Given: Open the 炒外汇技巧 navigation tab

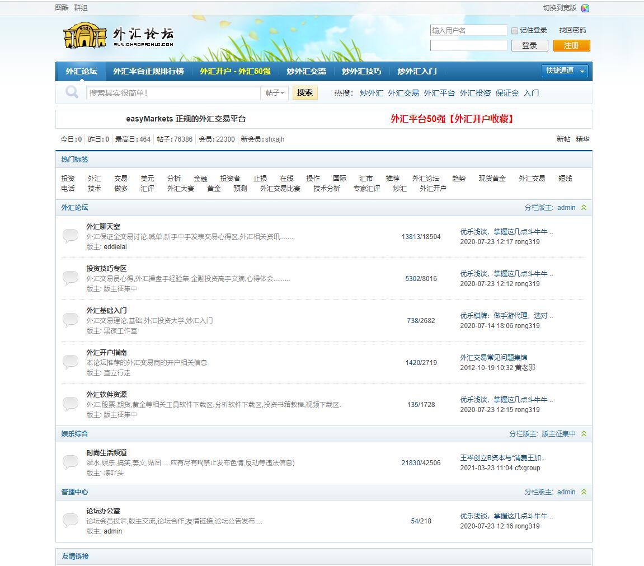Looking at the screenshot, I should pyautogui.click(x=361, y=71).
